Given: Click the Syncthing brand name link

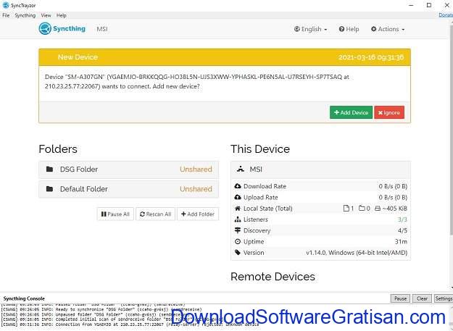Looking at the screenshot, I should [x=69, y=28].
